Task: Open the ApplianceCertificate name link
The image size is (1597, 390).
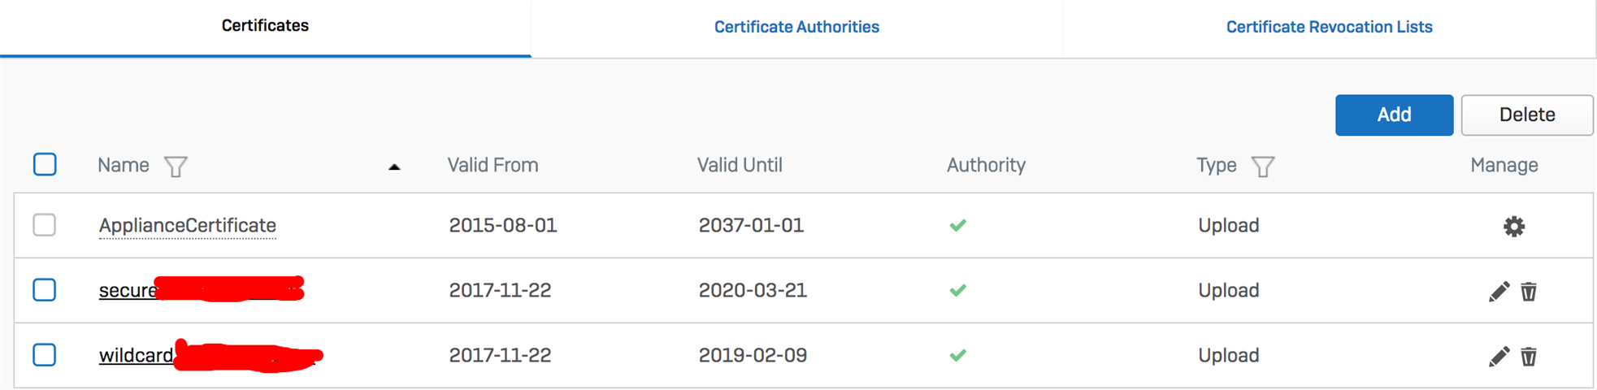Action: 188,225
